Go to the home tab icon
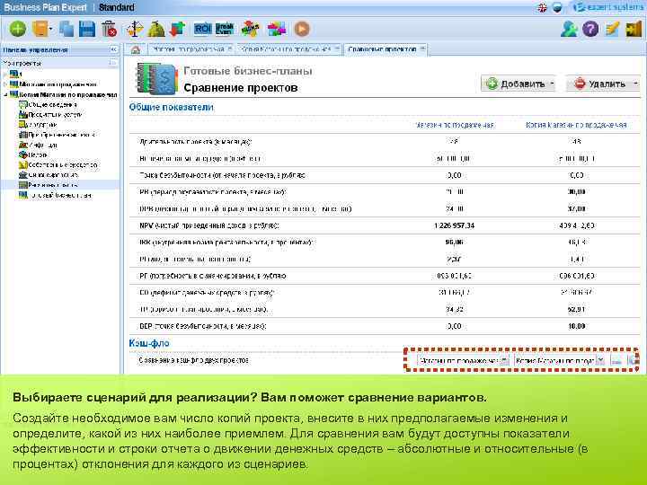 [x=136, y=49]
